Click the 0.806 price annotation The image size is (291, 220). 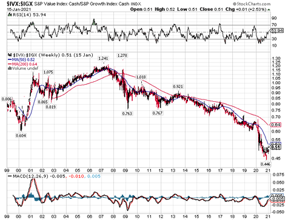point(7,99)
